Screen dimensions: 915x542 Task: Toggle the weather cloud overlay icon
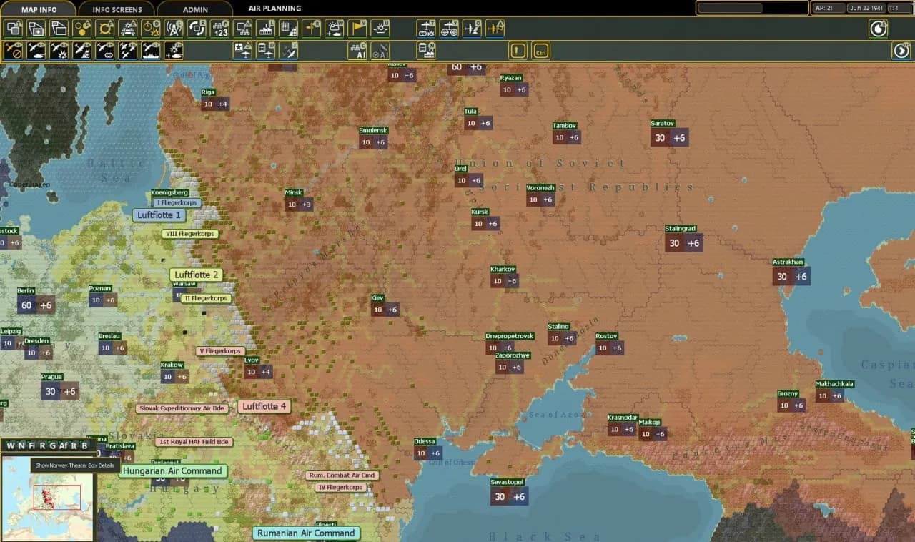[334, 29]
